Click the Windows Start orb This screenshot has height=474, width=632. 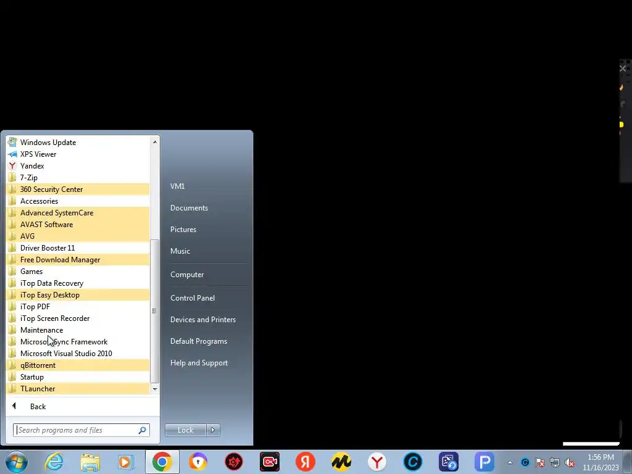tap(17, 462)
